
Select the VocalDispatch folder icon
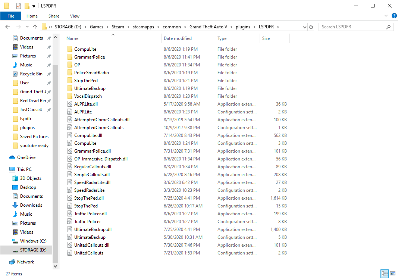point(70,96)
